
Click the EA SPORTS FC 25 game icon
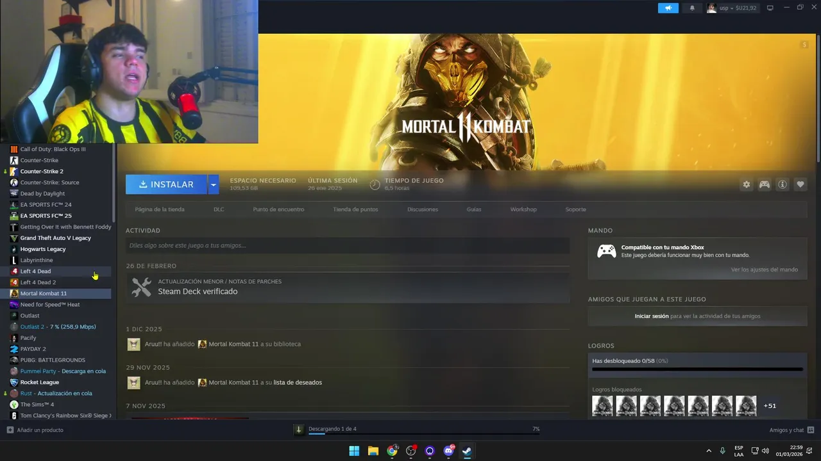[x=14, y=216]
